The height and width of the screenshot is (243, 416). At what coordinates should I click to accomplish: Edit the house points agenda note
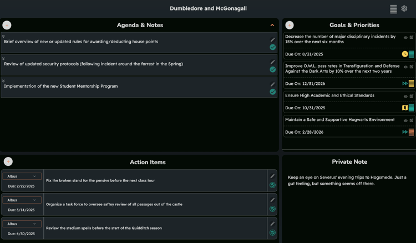[x=272, y=39]
